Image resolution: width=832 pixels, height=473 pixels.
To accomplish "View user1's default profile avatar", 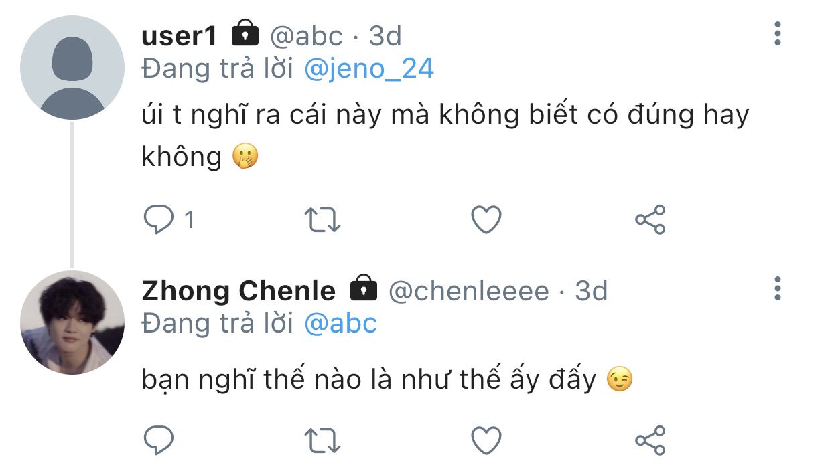I will tap(72, 68).
